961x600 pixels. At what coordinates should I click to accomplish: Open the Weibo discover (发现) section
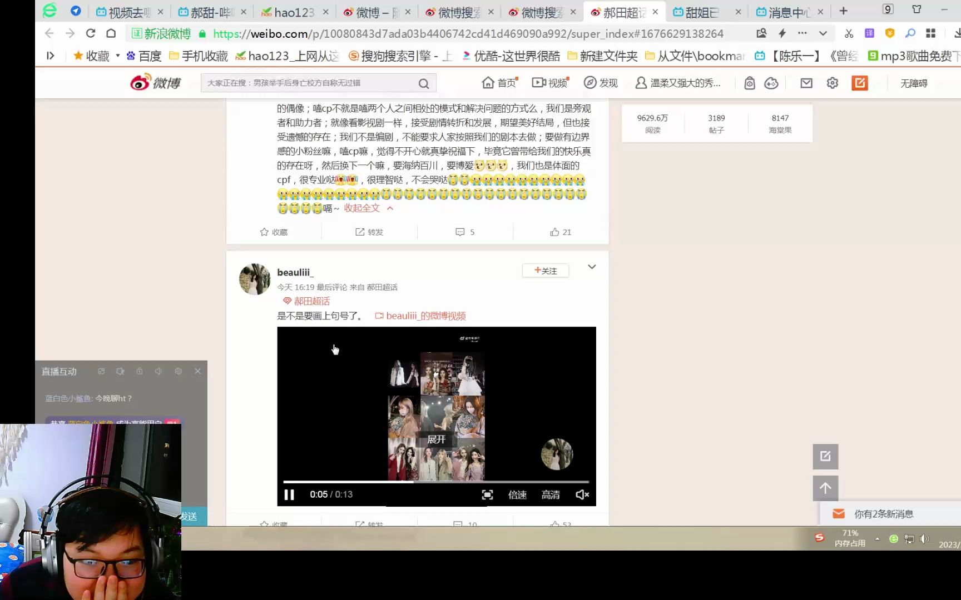pos(601,83)
